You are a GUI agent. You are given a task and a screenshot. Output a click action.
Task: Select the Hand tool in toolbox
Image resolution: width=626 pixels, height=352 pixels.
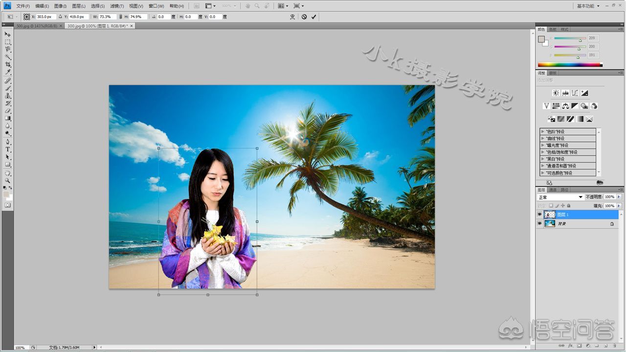pos(8,174)
